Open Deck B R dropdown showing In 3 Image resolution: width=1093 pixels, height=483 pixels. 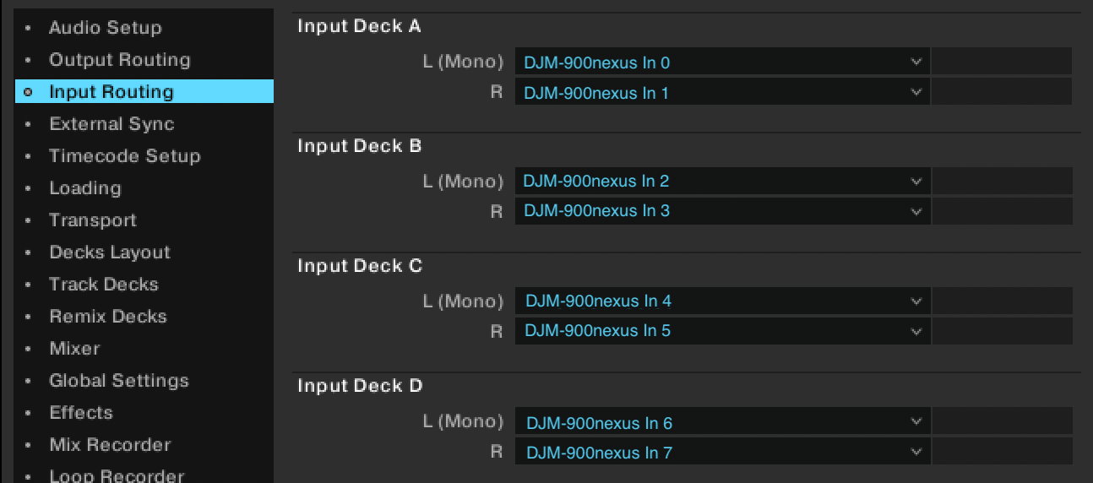pos(722,211)
